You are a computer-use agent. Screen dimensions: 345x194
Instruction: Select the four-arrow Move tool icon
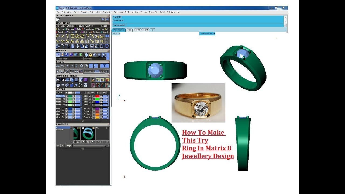[x=77, y=46]
